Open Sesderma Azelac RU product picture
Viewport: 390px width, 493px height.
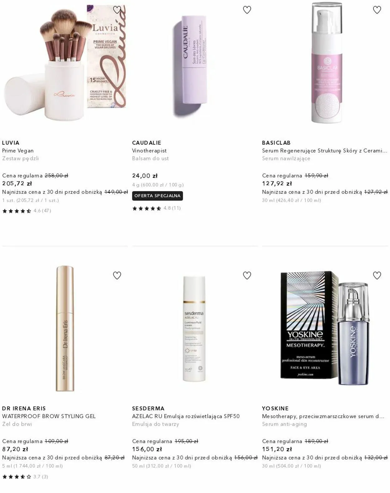pyautogui.click(x=194, y=329)
